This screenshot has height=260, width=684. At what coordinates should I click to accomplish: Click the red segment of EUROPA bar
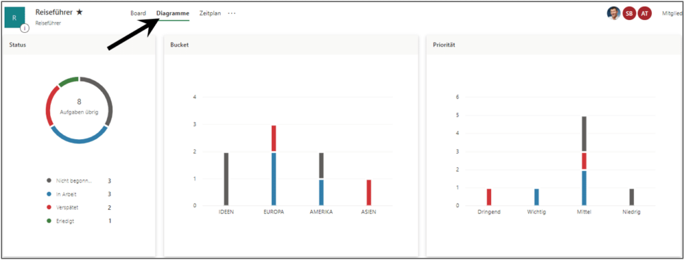tap(274, 139)
